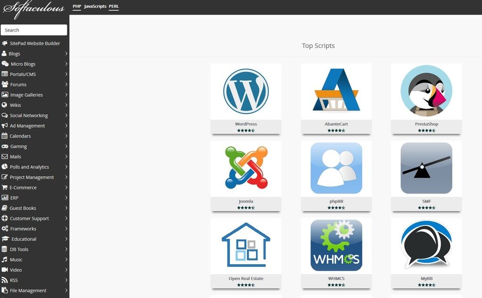Expand the Blogs category arrow
Screen dimensions: 482x298
(66, 53)
